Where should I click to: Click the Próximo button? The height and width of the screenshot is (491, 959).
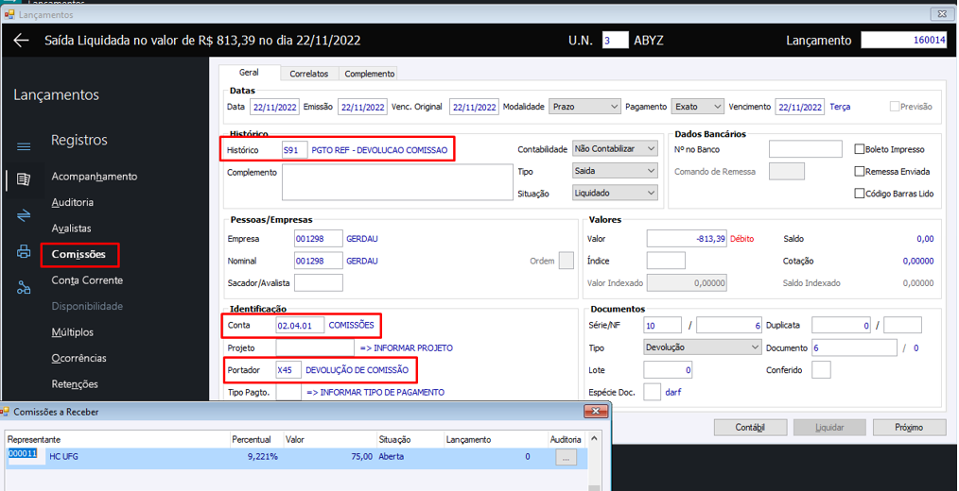point(909,428)
